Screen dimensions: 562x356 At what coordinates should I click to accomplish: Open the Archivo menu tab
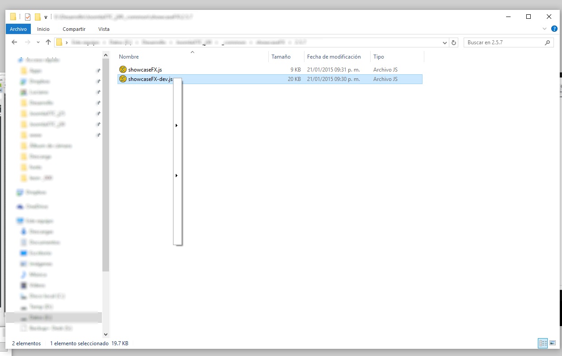18,29
